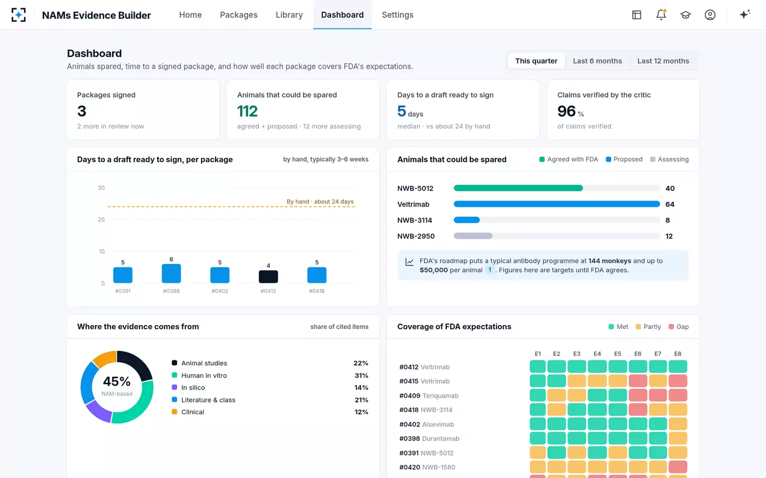
Task: Click the bar for package #0398
Action: [171, 274]
